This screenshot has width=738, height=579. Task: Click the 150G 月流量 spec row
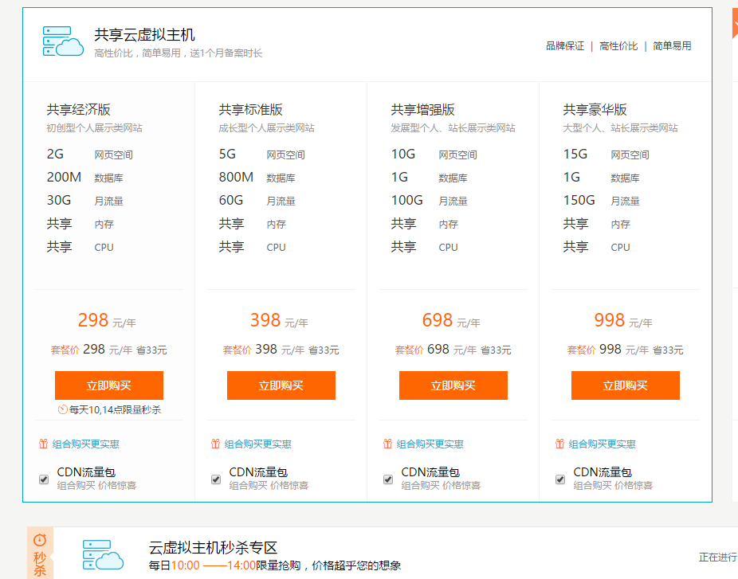[602, 201]
